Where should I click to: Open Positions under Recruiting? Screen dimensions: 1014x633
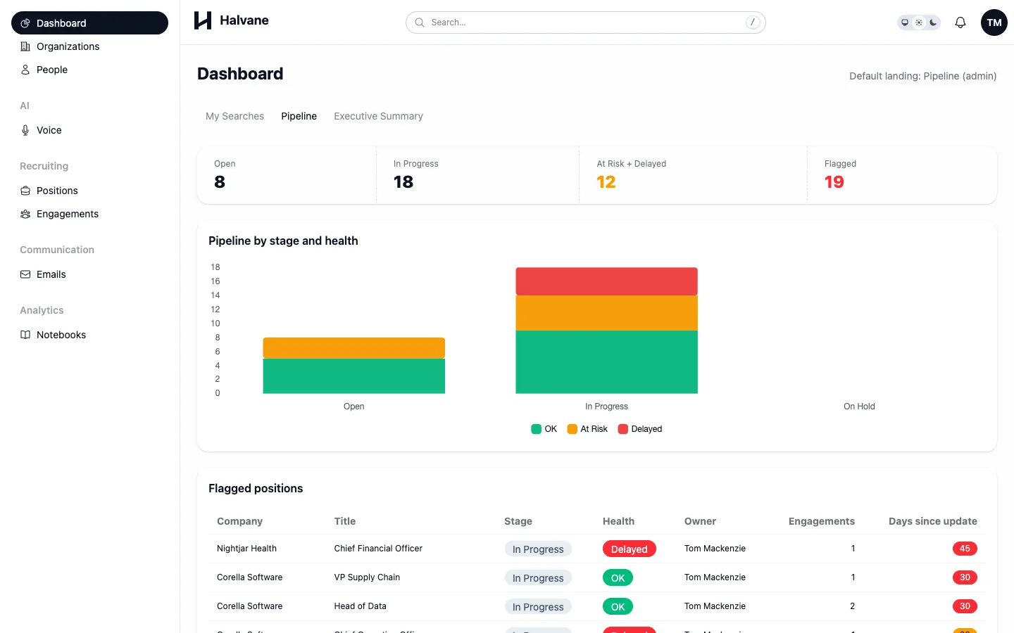89,191
